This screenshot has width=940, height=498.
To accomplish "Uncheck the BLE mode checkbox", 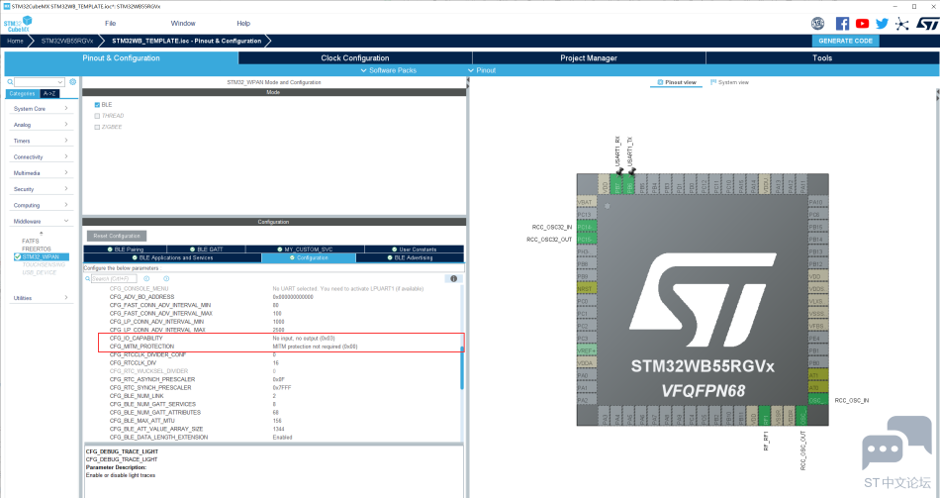I will [x=97, y=104].
